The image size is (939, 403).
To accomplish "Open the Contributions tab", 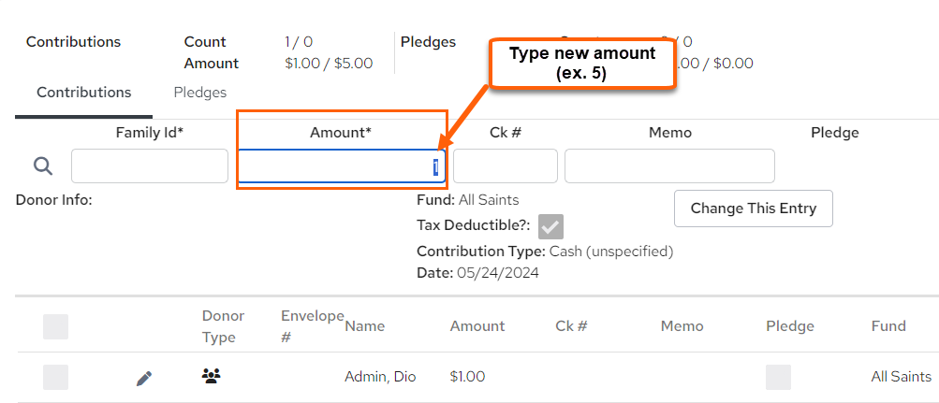I will tap(84, 93).
